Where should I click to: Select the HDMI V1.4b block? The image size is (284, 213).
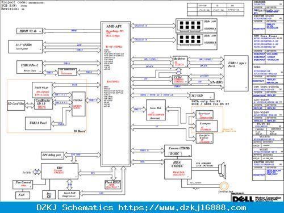point(30,31)
